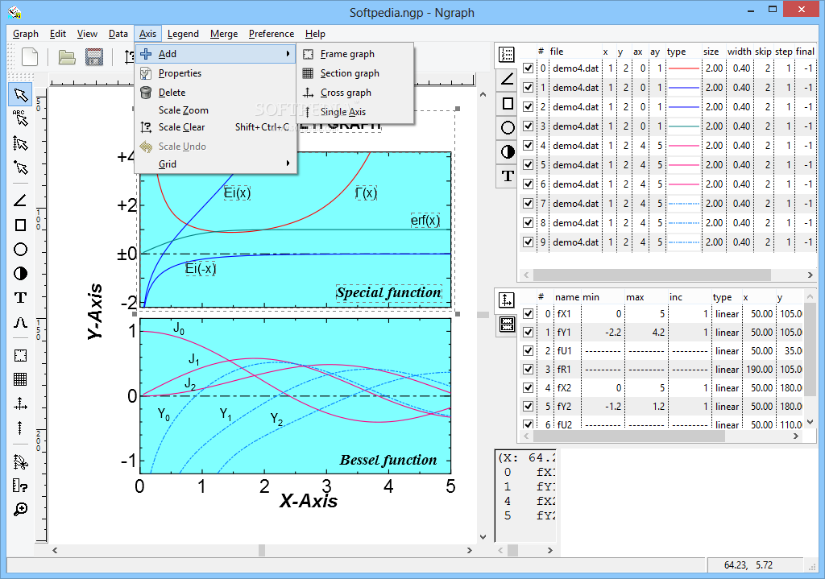Viewport: 825px width, 579px height.
Task: Expand the Add submenu arrow
Action: [288, 54]
